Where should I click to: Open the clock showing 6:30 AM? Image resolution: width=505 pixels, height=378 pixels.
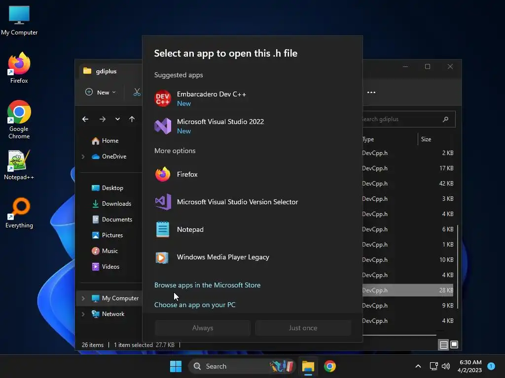tap(470, 366)
